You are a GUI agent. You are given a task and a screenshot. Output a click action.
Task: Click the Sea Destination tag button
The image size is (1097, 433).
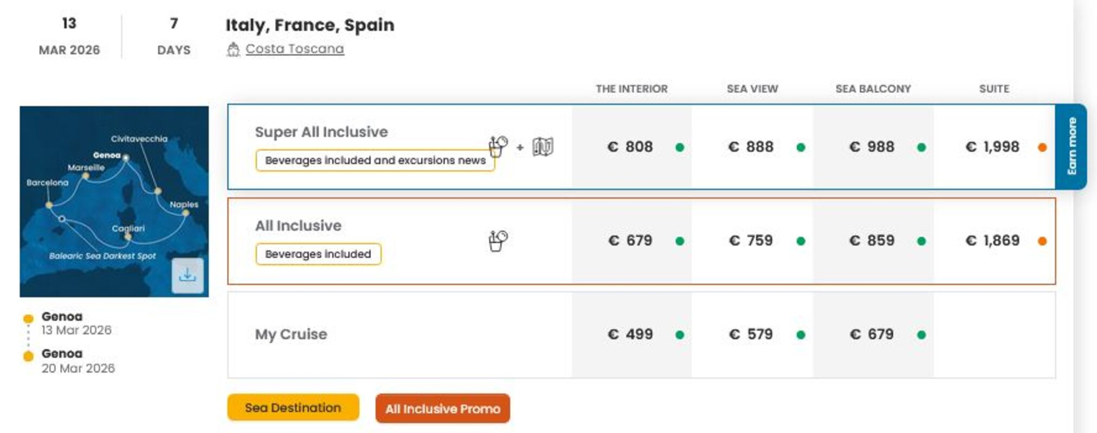293,408
